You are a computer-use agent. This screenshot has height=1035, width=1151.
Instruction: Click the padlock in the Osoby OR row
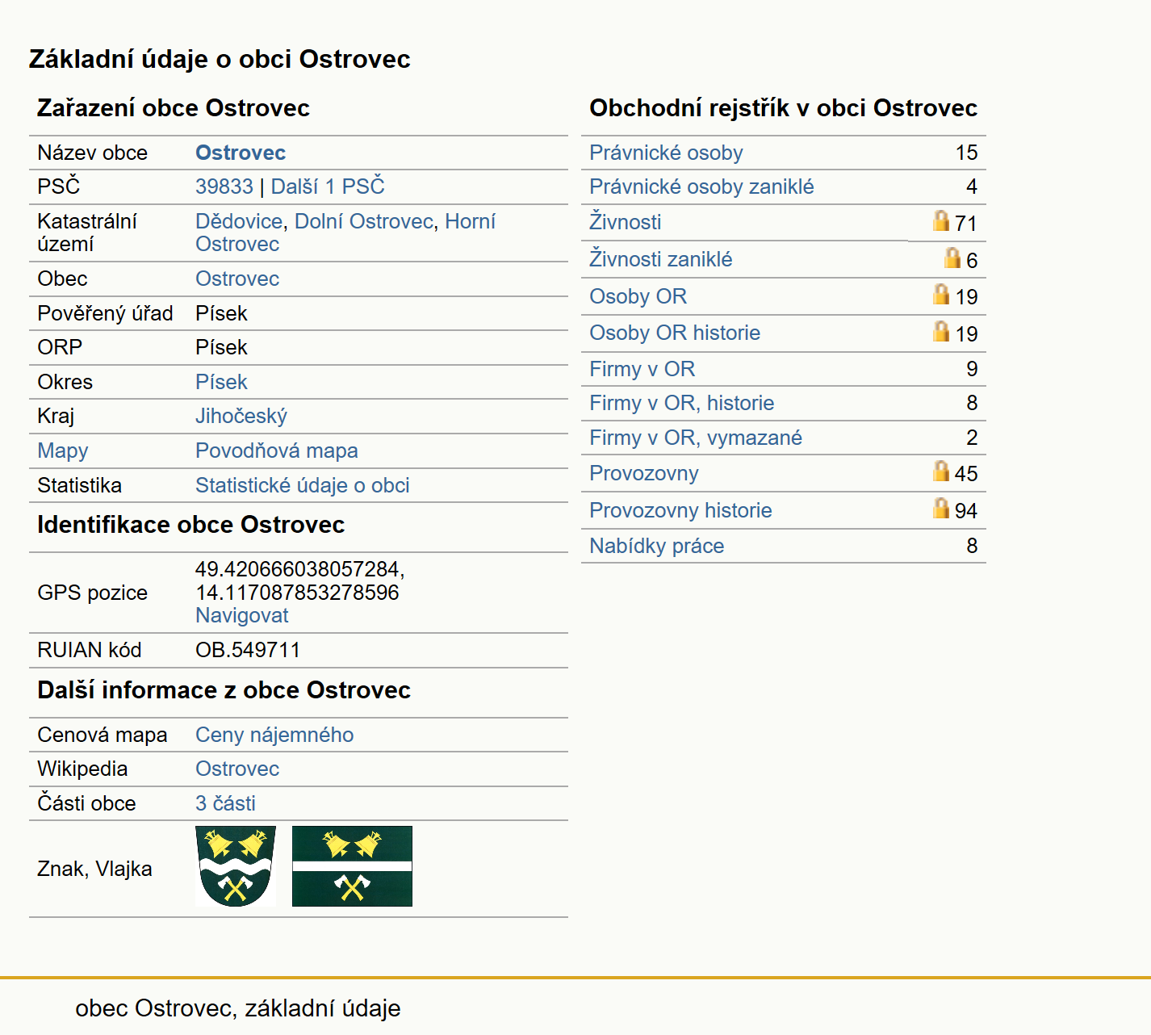(x=940, y=294)
